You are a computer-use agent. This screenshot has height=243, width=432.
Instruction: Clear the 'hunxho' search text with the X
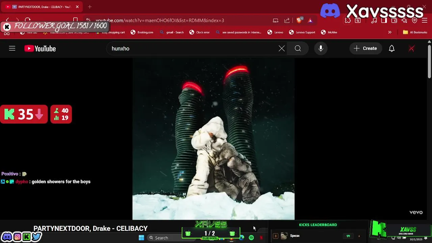281,49
